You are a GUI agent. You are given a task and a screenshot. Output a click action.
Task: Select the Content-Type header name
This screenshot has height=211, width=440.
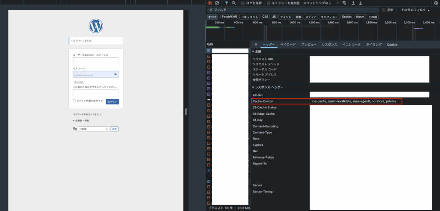tap(263, 133)
